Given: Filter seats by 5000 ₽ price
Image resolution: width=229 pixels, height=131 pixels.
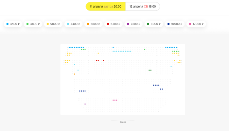Looking at the screenshot, I should (53, 24).
